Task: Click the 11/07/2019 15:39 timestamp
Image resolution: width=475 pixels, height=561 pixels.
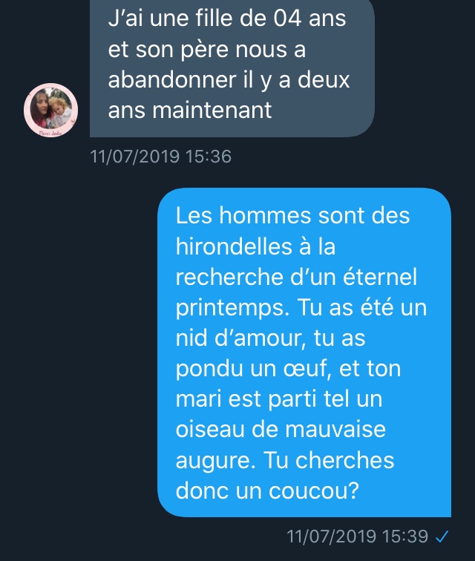Action: tap(357, 537)
